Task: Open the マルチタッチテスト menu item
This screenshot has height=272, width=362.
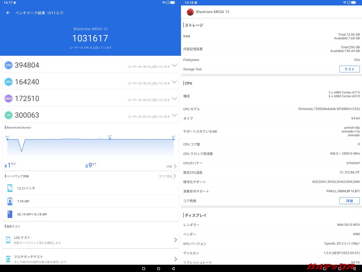Action: click(x=90, y=259)
